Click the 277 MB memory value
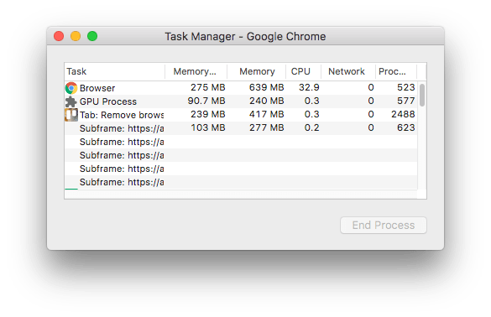Image resolution: width=491 pixels, height=317 pixels. pyautogui.click(x=266, y=127)
